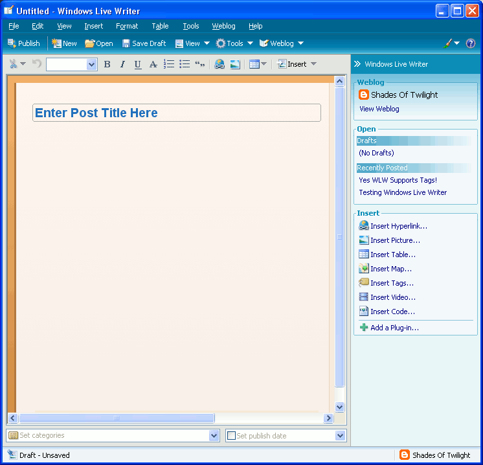This screenshot has width=483, height=465.
Task: Click formatting toolbar Insert Picture icon
Action: click(x=235, y=64)
